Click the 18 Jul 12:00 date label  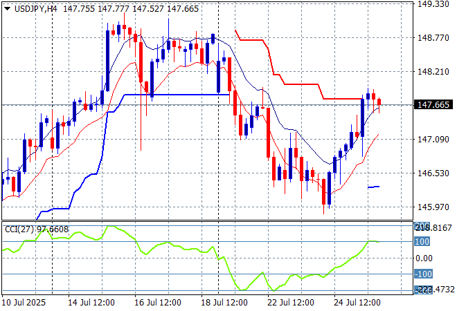click(224, 303)
